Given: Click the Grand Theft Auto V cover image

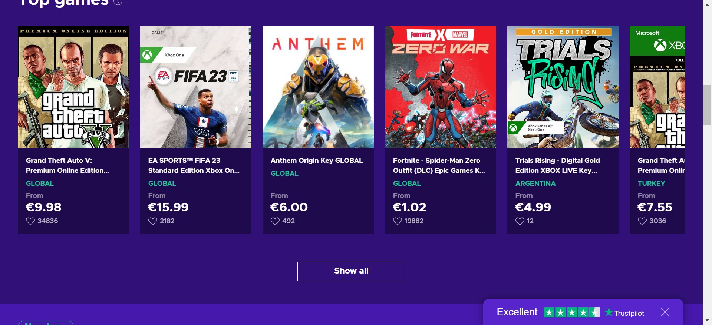Looking at the screenshot, I should click(x=73, y=87).
